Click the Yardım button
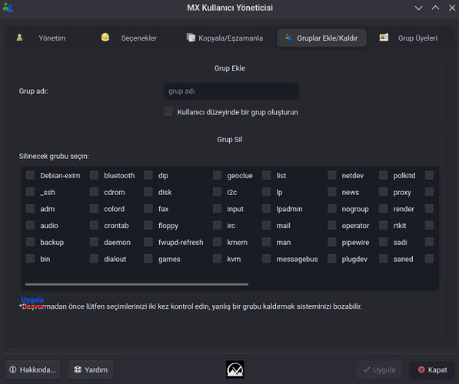The width and height of the screenshot is (459, 384). tap(91, 369)
